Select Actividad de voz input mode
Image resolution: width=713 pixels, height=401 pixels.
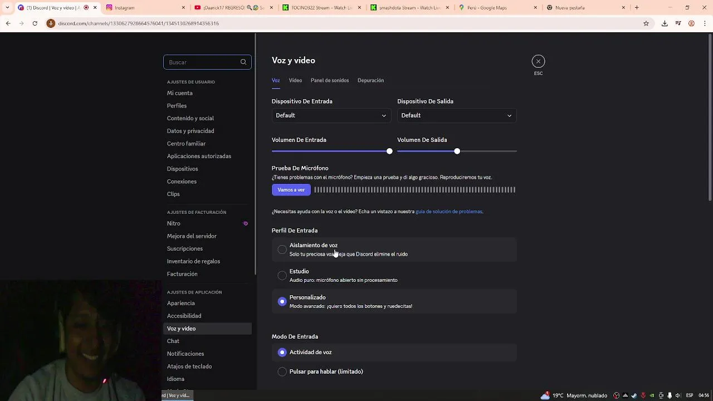[x=394, y=352]
